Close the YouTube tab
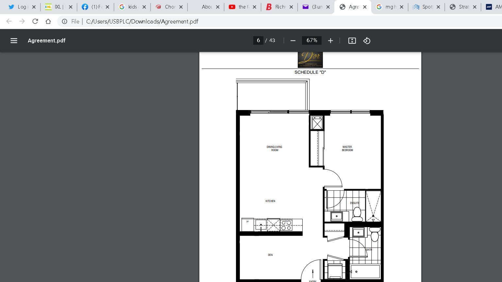 [254, 7]
